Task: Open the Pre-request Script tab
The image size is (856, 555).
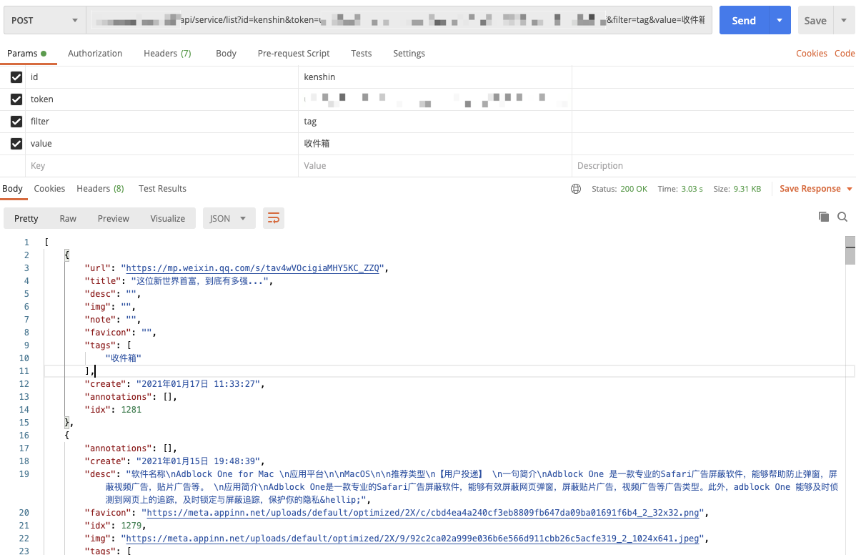Action: click(294, 54)
